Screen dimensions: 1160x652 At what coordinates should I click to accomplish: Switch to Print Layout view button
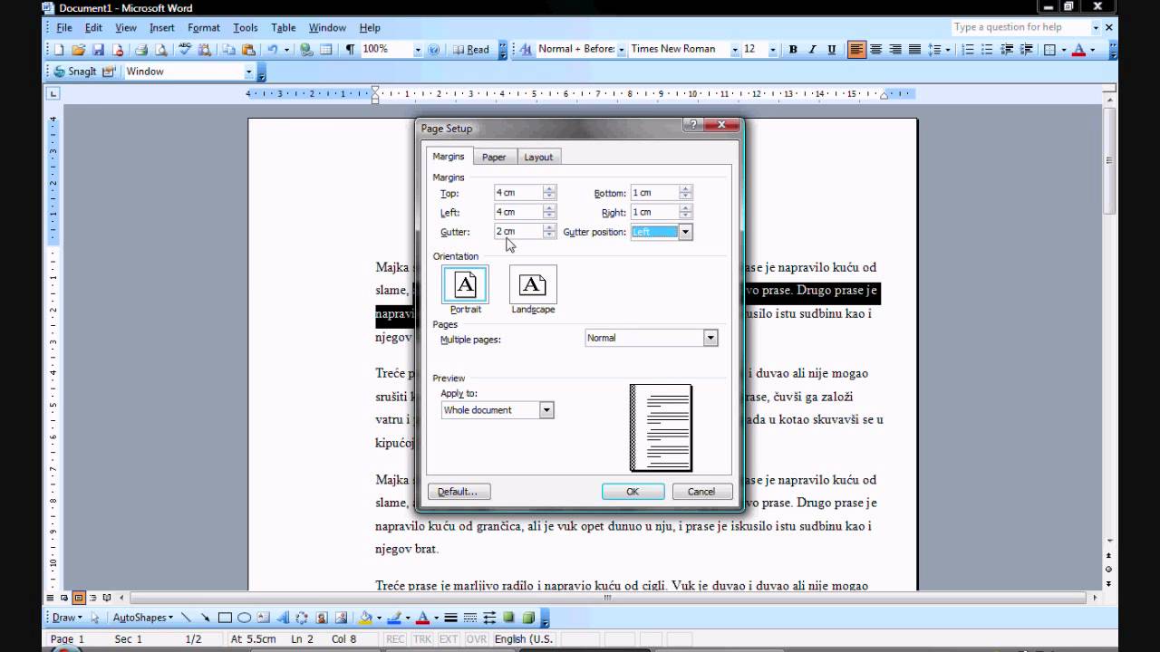click(x=79, y=598)
